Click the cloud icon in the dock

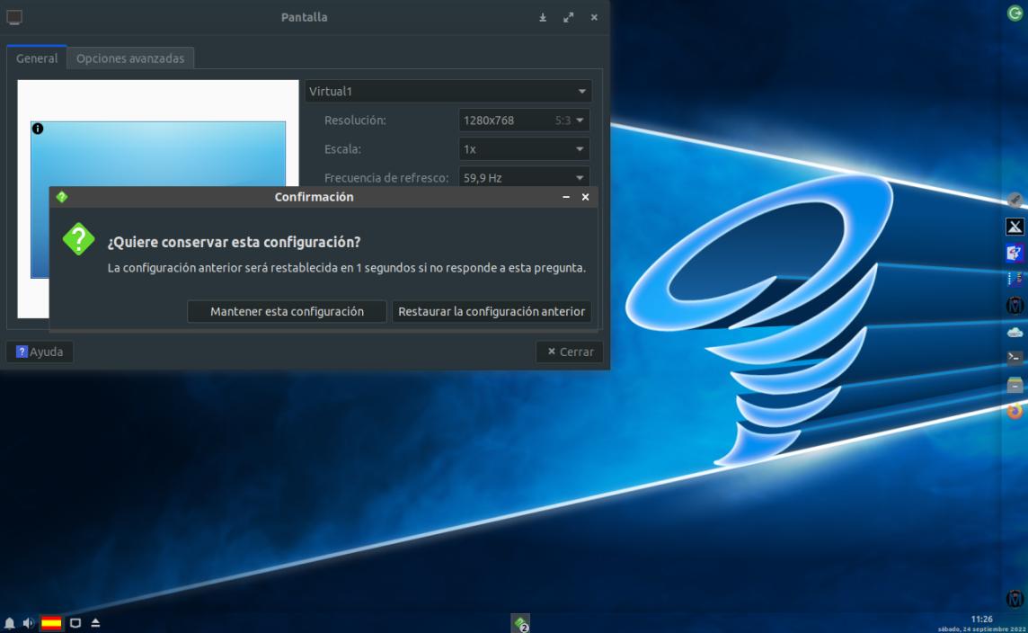coord(1015,332)
